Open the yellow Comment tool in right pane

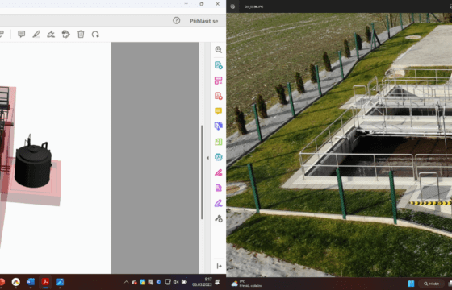coord(219,111)
